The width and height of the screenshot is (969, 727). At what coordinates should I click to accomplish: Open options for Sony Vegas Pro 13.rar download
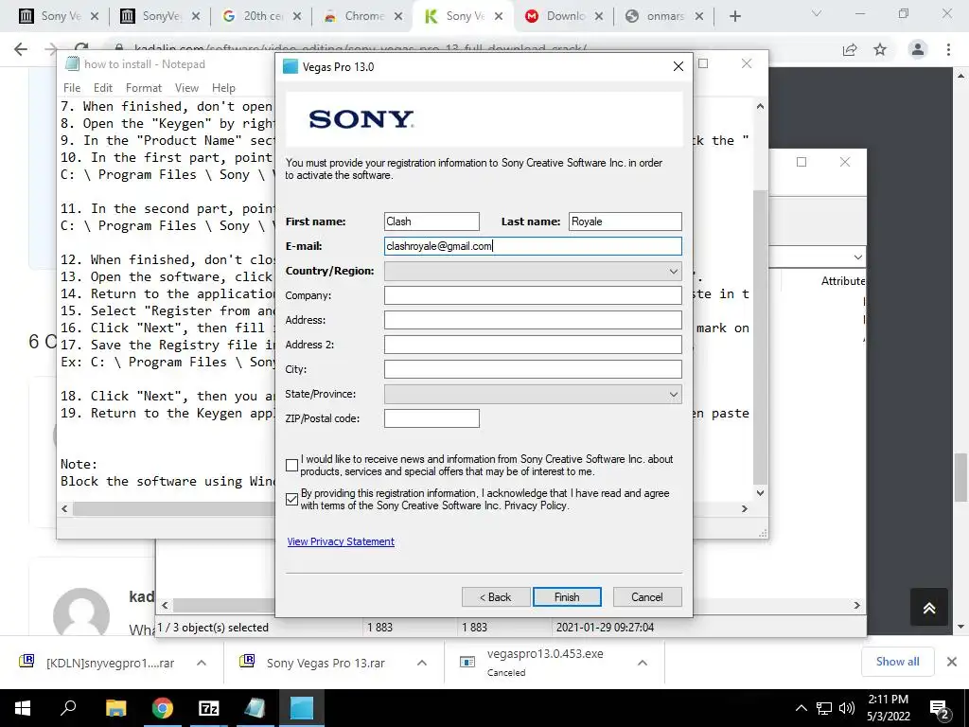(422, 663)
